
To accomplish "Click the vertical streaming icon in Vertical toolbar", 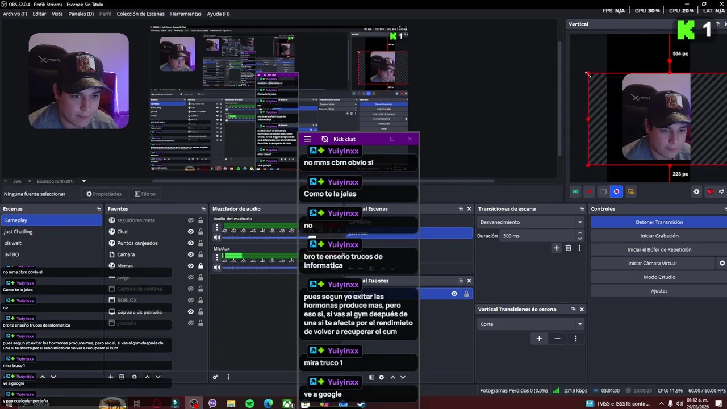I will coord(575,192).
